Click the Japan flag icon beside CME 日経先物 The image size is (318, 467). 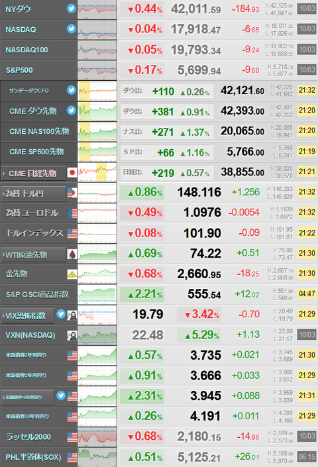[72, 172]
